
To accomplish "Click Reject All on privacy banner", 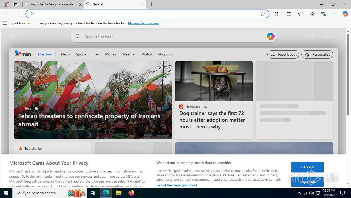I will coord(307,182).
